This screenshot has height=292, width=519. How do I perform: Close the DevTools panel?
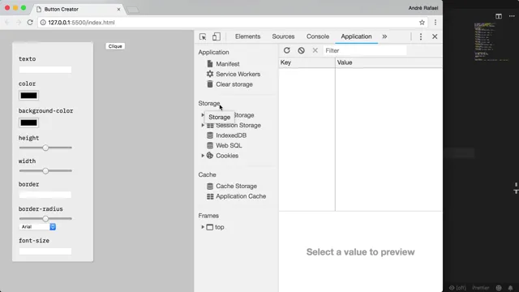435,36
